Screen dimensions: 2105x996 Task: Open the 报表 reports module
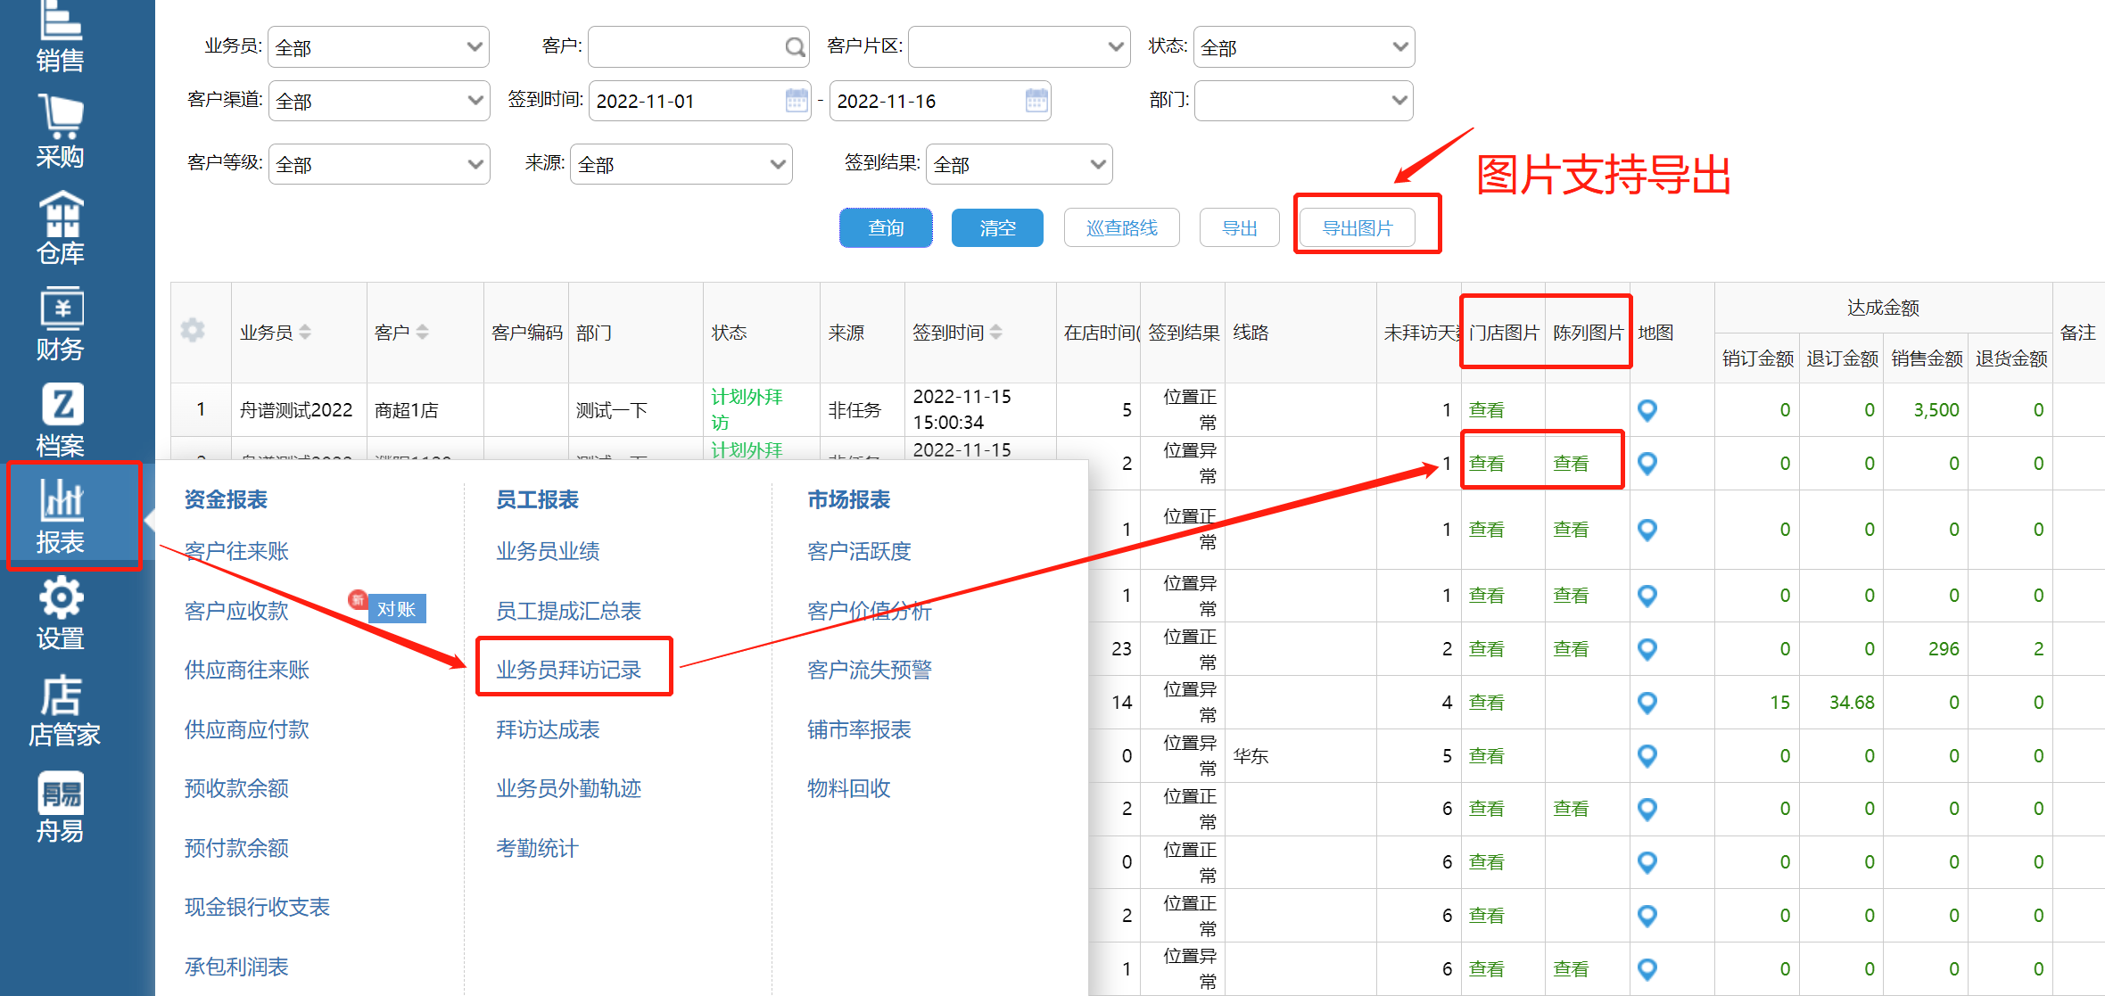click(60, 517)
